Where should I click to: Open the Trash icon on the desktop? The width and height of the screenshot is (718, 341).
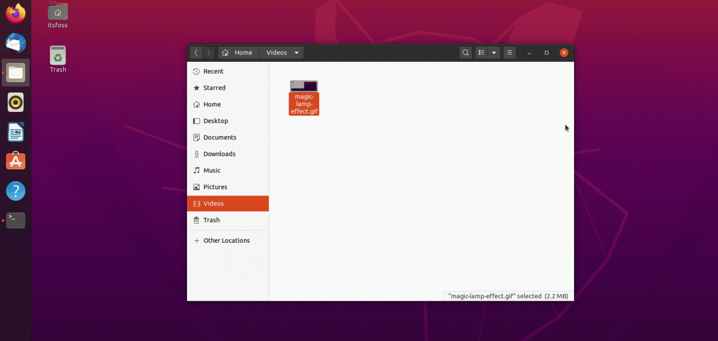57,56
